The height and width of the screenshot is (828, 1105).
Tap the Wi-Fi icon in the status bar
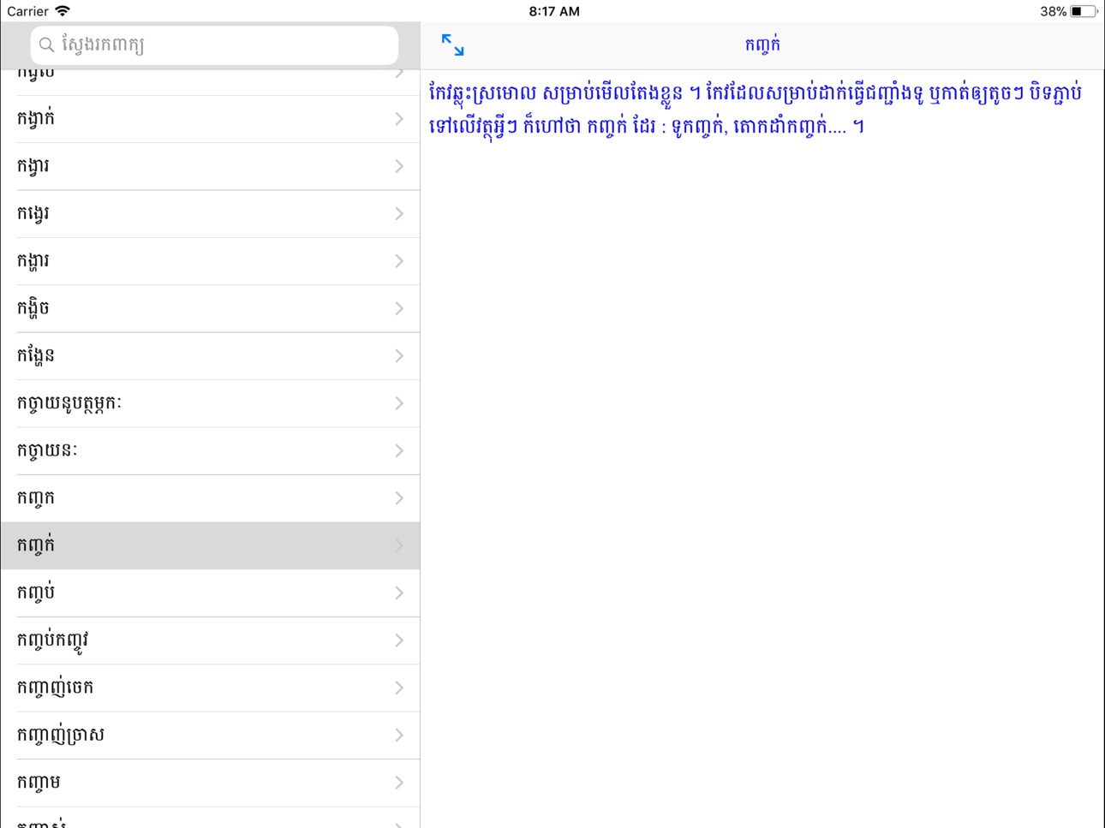[63, 11]
